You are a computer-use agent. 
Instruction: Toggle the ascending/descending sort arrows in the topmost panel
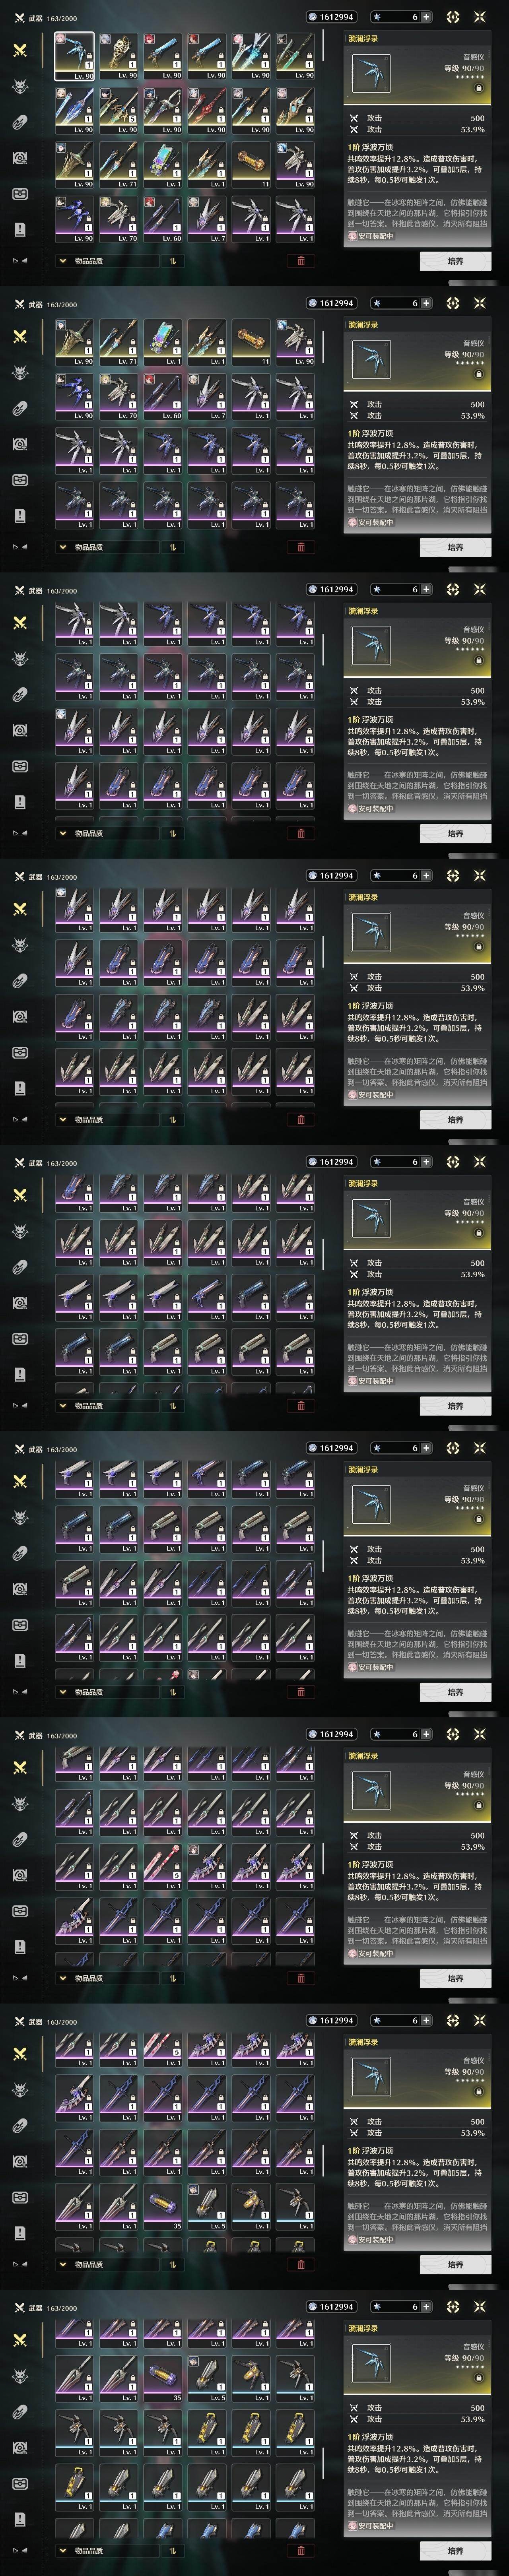pyautogui.click(x=173, y=261)
